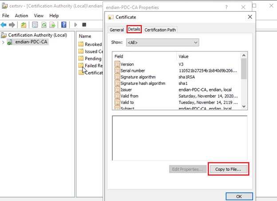Click inside the empty field details box

(180, 138)
